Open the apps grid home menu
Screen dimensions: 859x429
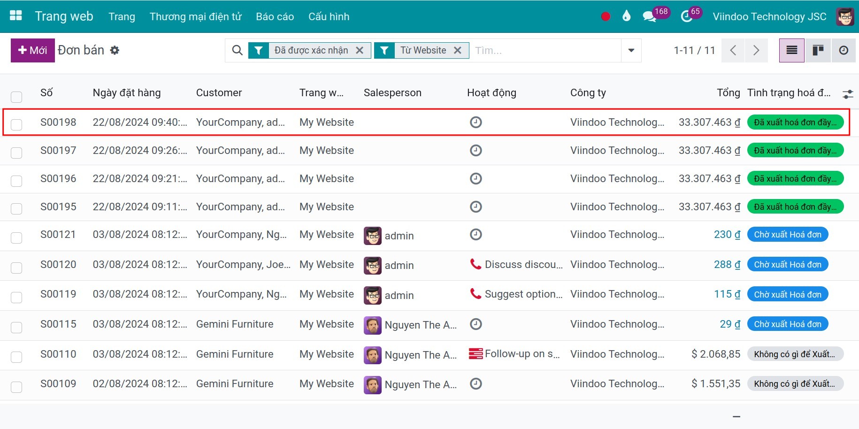click(x=16, y=16)
